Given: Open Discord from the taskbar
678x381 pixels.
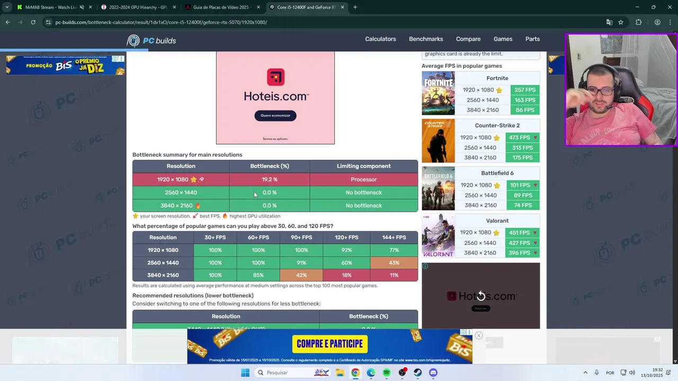Looking at the screenshot, I should tap(433, 373).
